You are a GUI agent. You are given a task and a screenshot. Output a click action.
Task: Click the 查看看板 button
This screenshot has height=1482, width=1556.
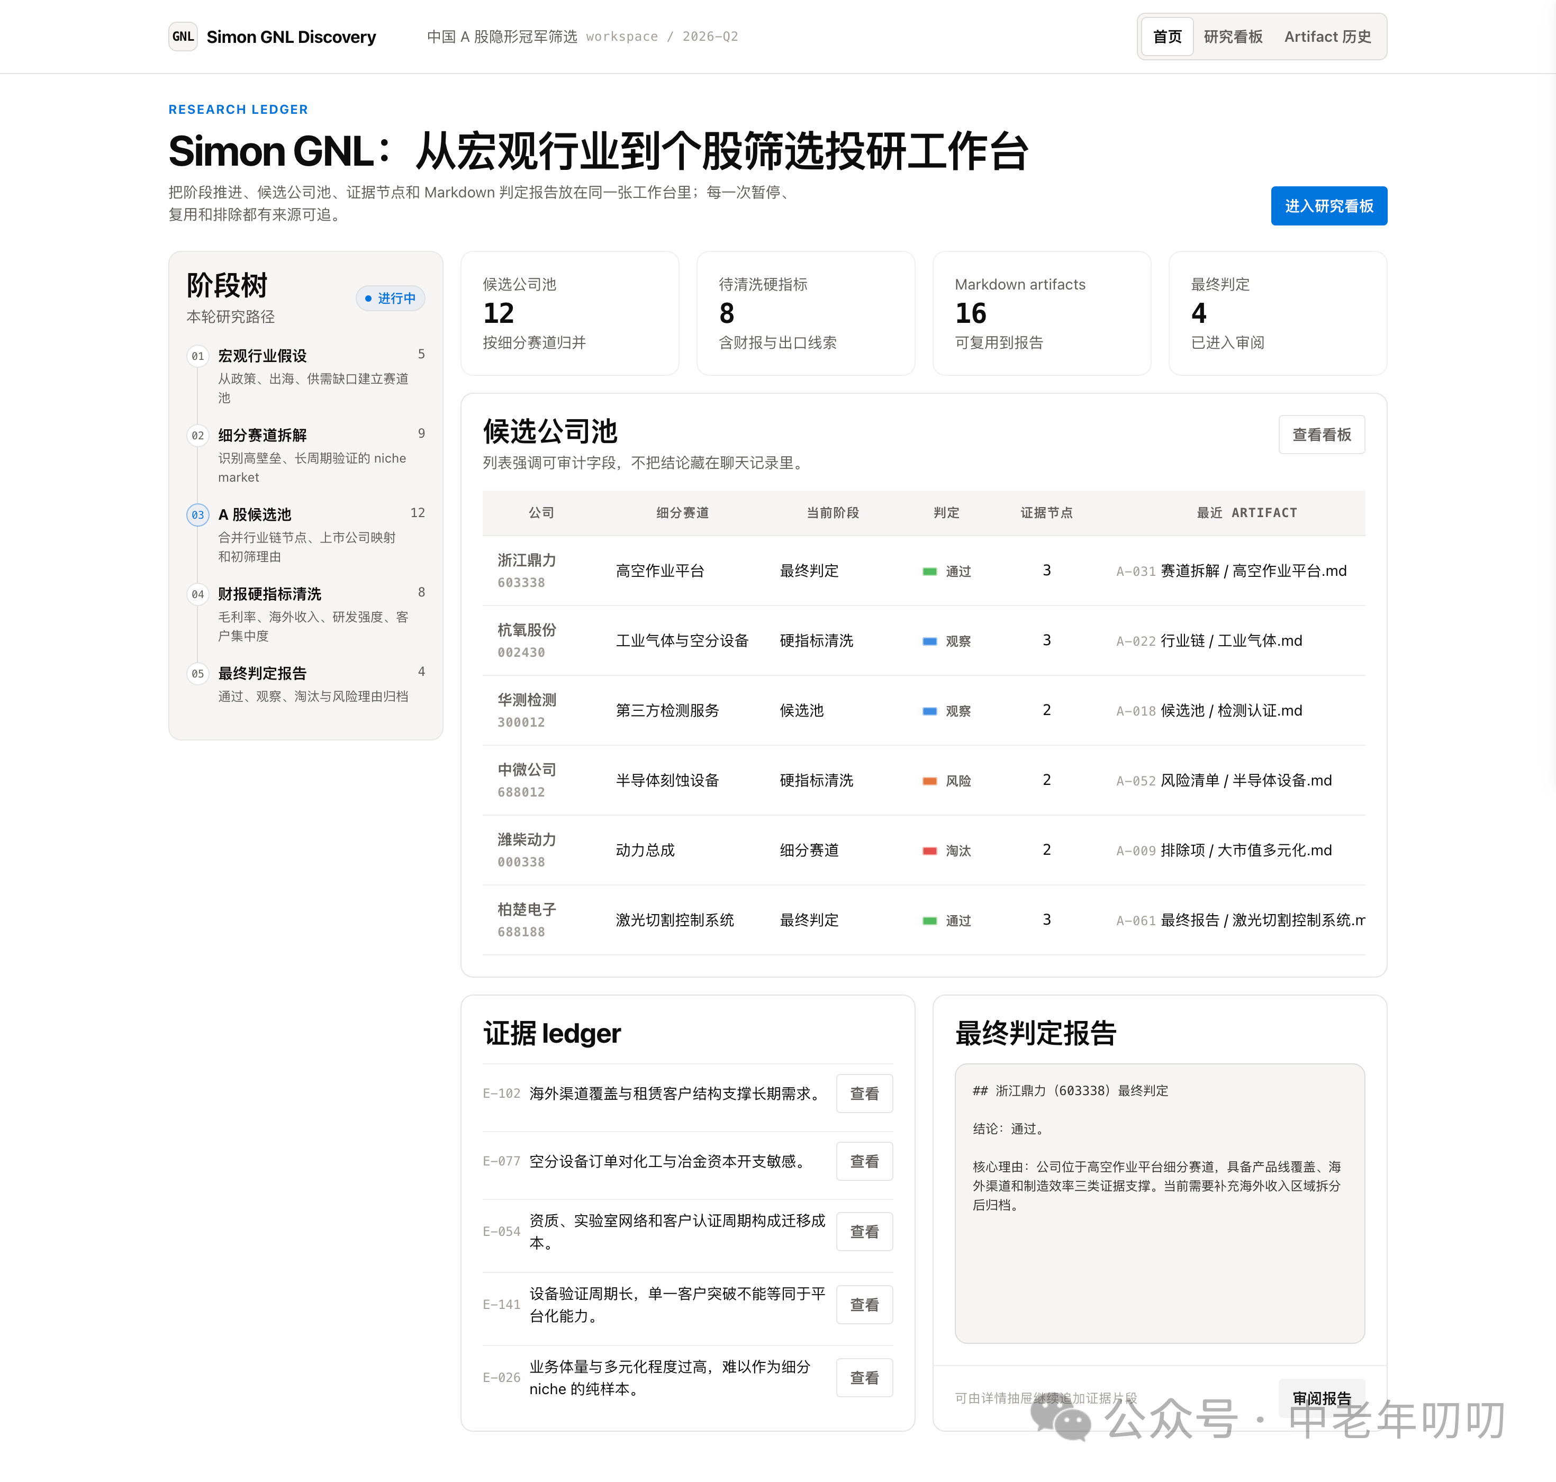1322,435
